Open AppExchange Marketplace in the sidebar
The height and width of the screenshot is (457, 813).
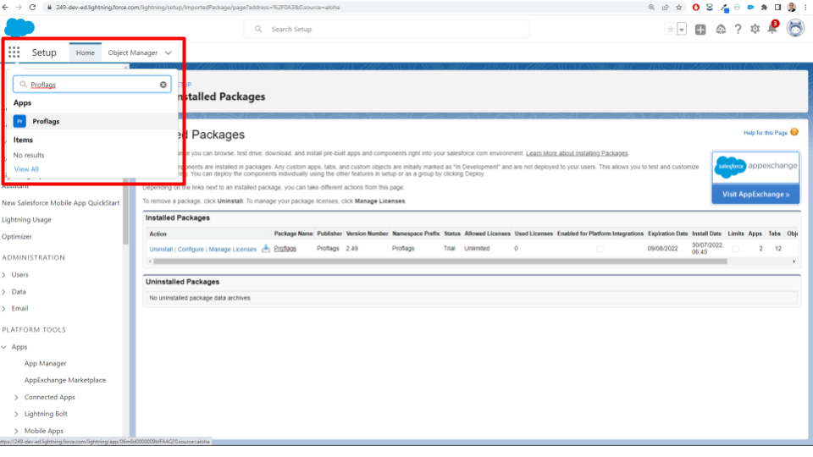[65, 380]
